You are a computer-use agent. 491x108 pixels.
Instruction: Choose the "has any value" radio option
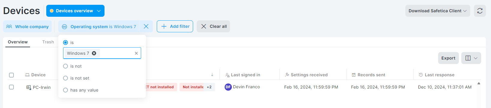coord(65,90)
